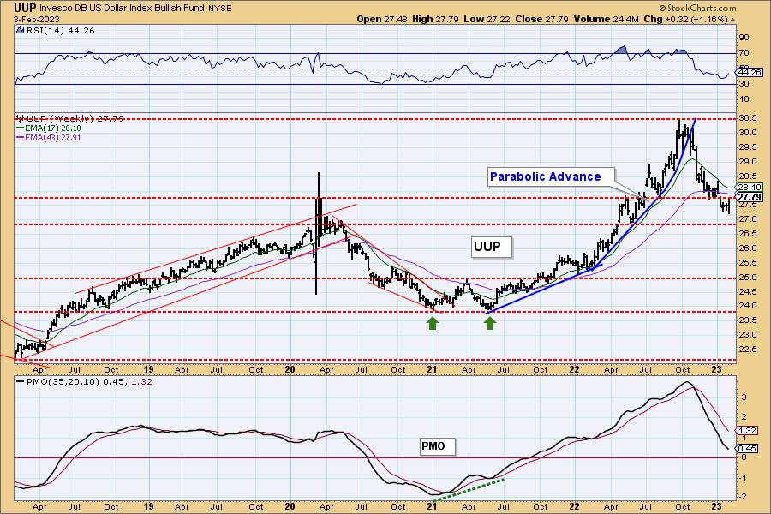
Task: Click the 70 label on RSI axis
Action: (744, 53)
